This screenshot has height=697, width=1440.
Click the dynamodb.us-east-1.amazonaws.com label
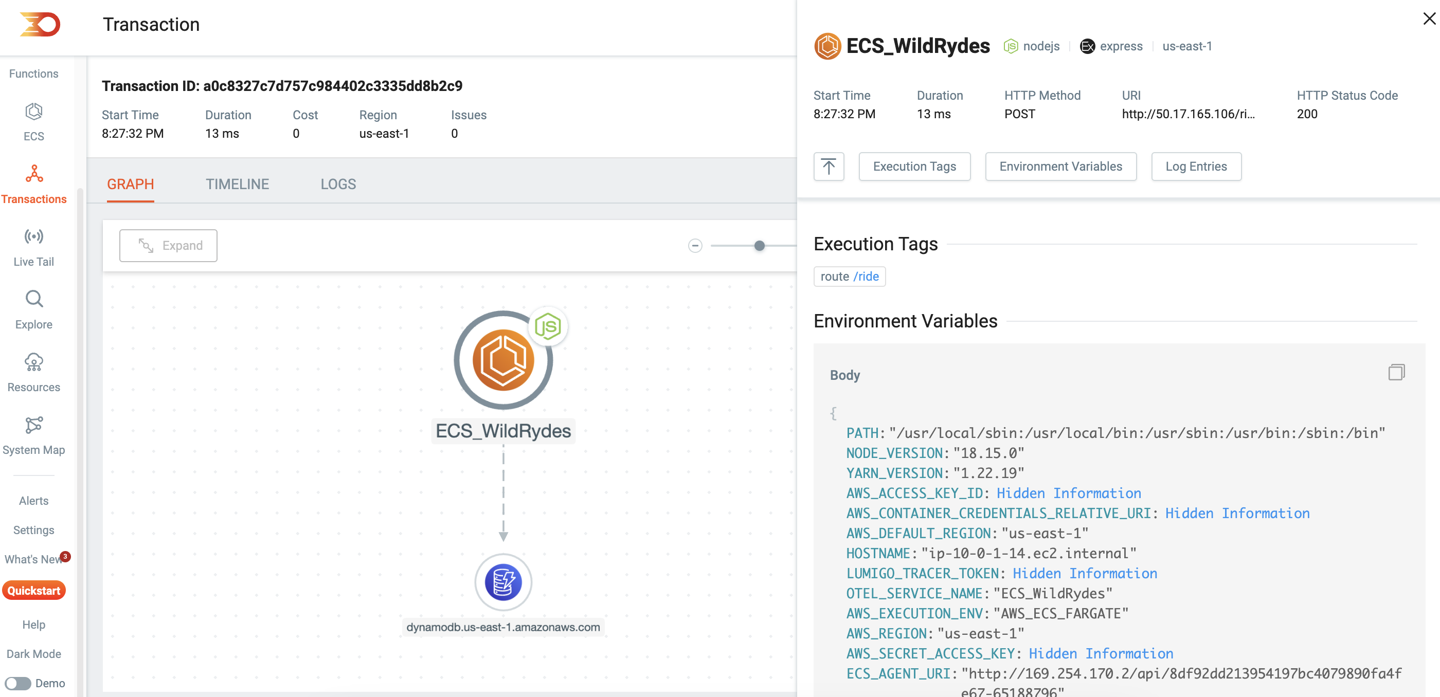click(x=503, y=627)
